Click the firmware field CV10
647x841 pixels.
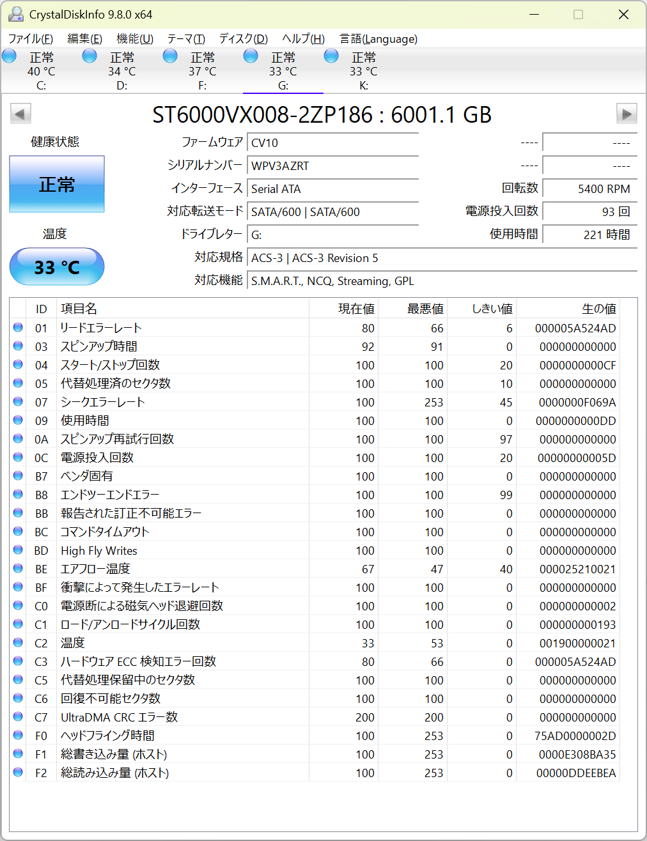coord(333,143)
